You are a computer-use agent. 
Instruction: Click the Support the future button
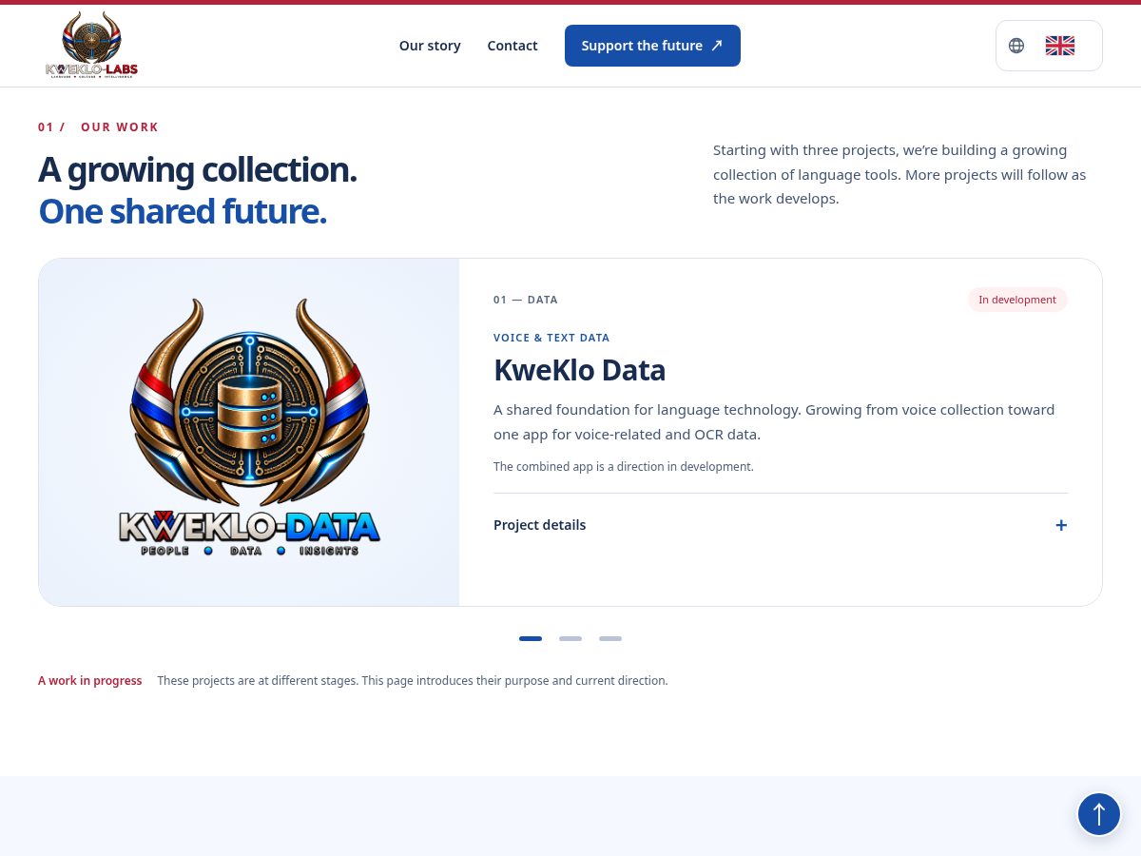point(652,46)
